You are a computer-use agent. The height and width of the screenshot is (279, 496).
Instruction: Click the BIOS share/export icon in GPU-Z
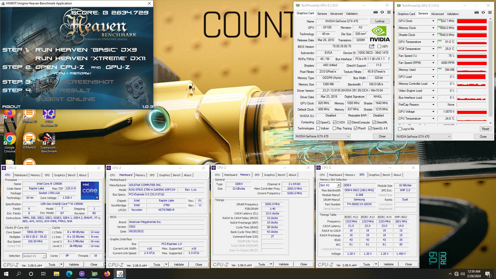372,46
